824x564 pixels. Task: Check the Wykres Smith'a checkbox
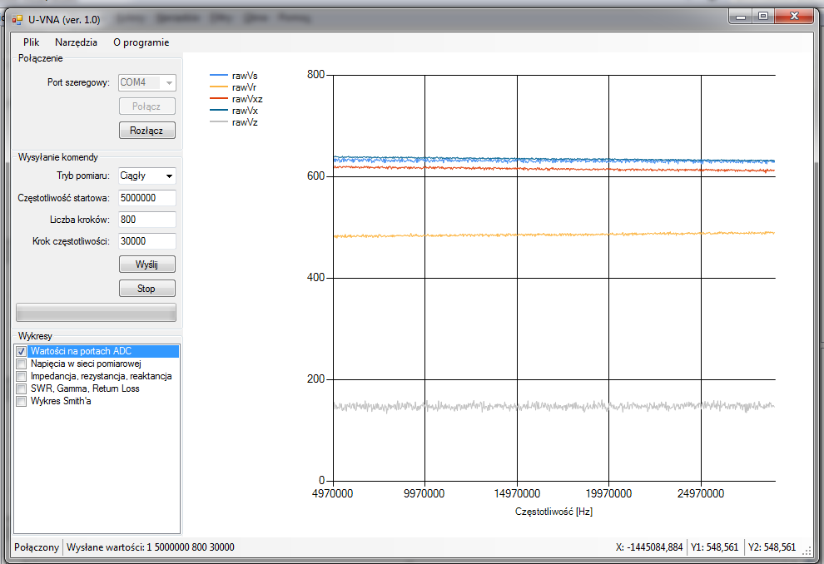pyautogui.click(x=22, y=401)
